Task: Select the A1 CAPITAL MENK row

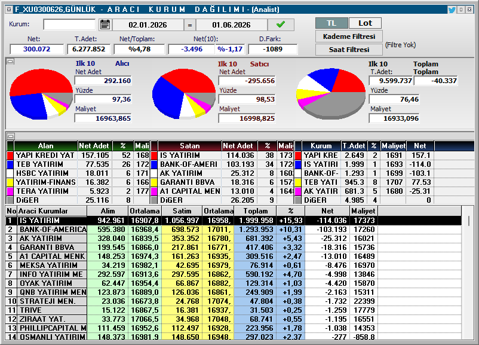Action: click(x=234, y=257)
